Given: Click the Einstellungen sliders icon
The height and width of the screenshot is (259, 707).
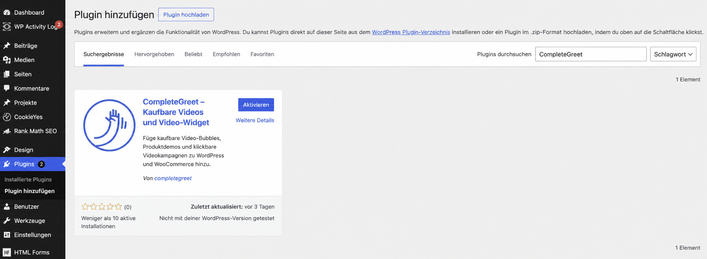Looking at the screenshot, I should [x=7, y=235].
